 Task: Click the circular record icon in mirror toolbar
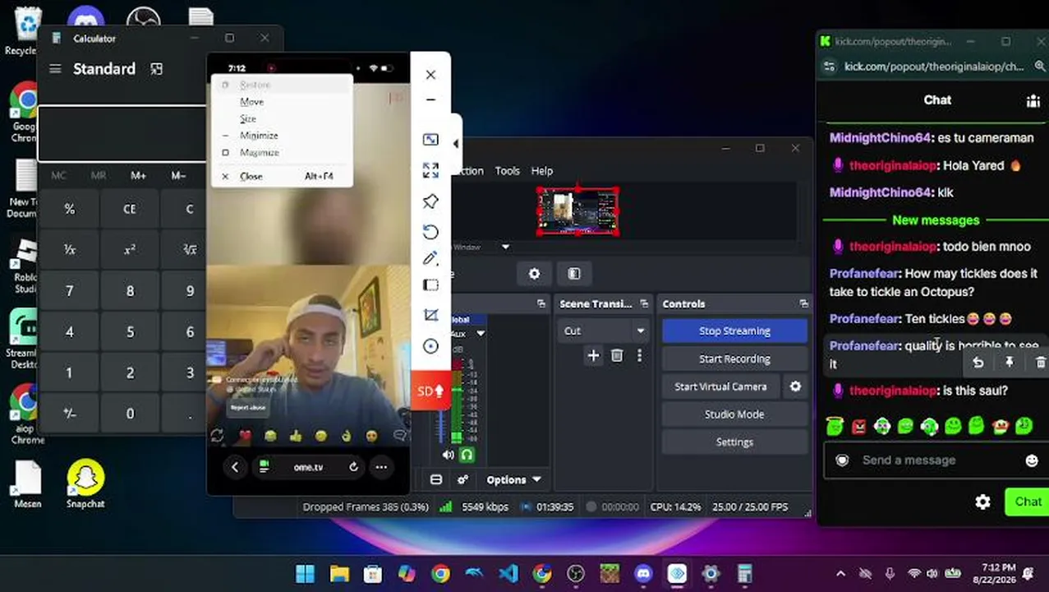430,346
